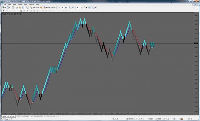Click the New Order button
Screen dimensions: 200x121
pos(35,8)
